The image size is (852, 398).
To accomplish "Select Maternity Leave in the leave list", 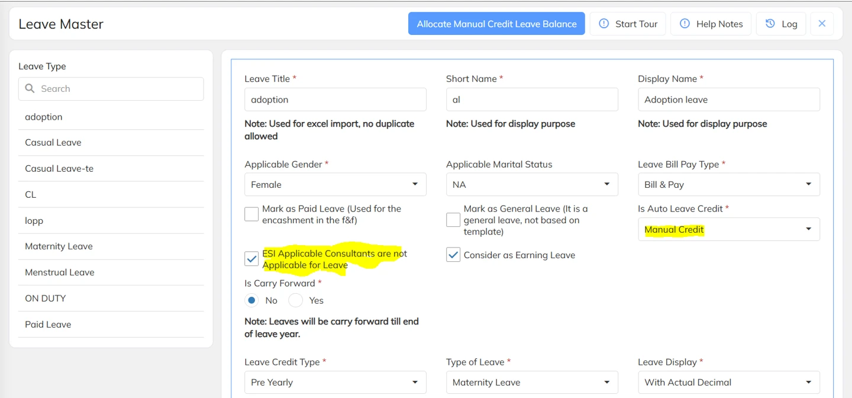I will pyautogui.click(x=59, y=246).
